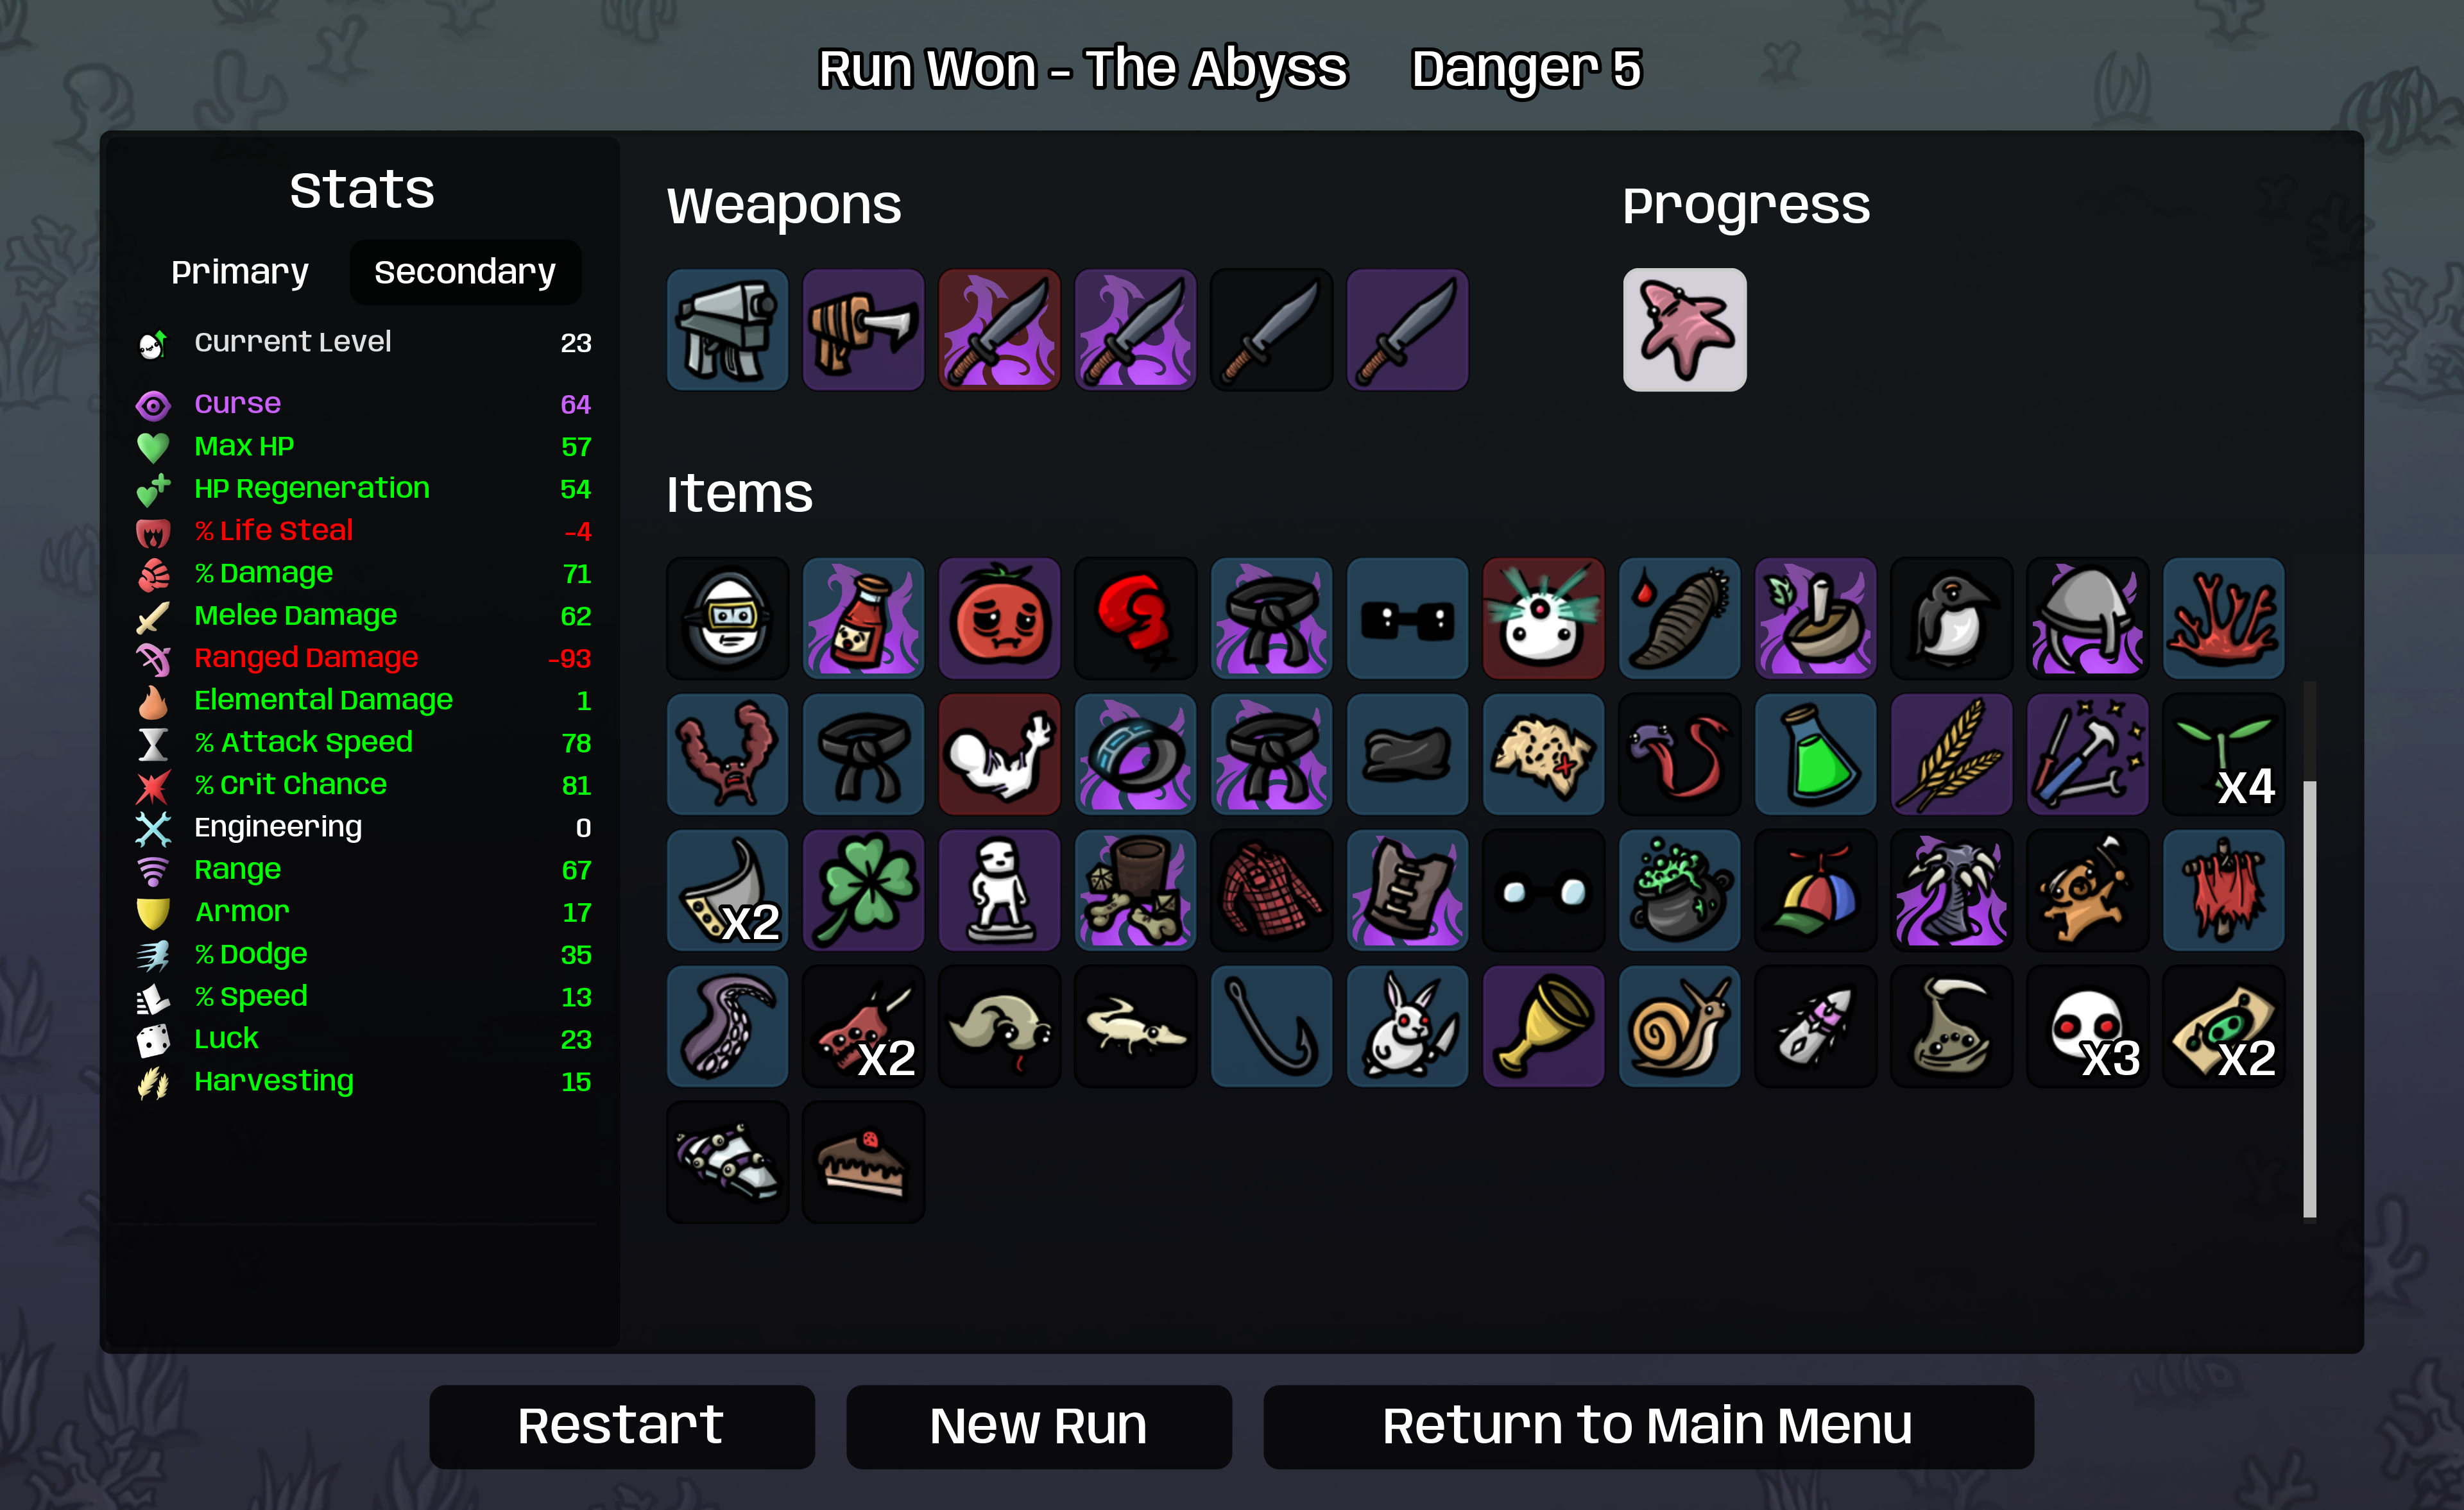
Task: Click the white rabbit item icon
Action: pos(1407,1026)
